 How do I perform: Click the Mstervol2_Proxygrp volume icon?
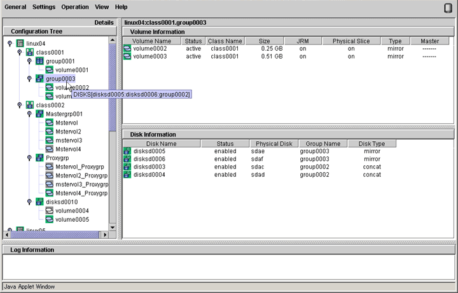(50, 175)
